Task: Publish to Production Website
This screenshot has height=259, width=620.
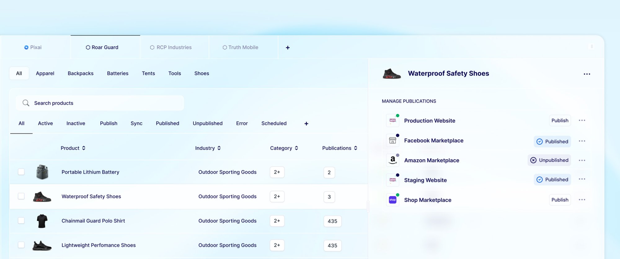Action: [x=560, y=121]
